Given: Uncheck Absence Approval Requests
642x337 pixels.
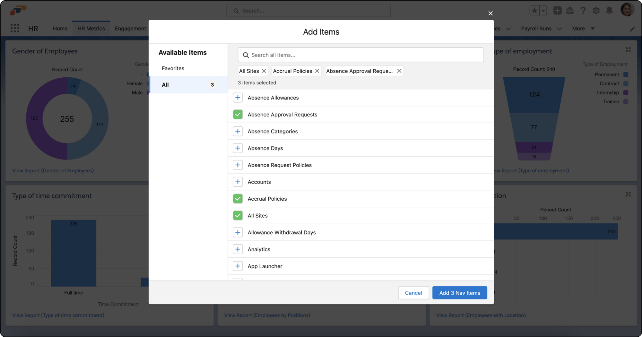Looking at the screenshot, I should pos(238,114).
